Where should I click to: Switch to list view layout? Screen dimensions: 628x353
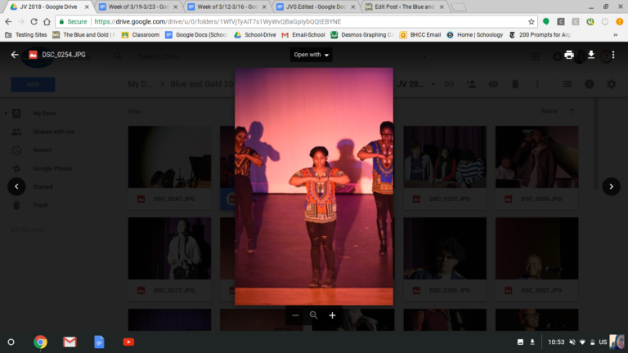coord(567,84)
